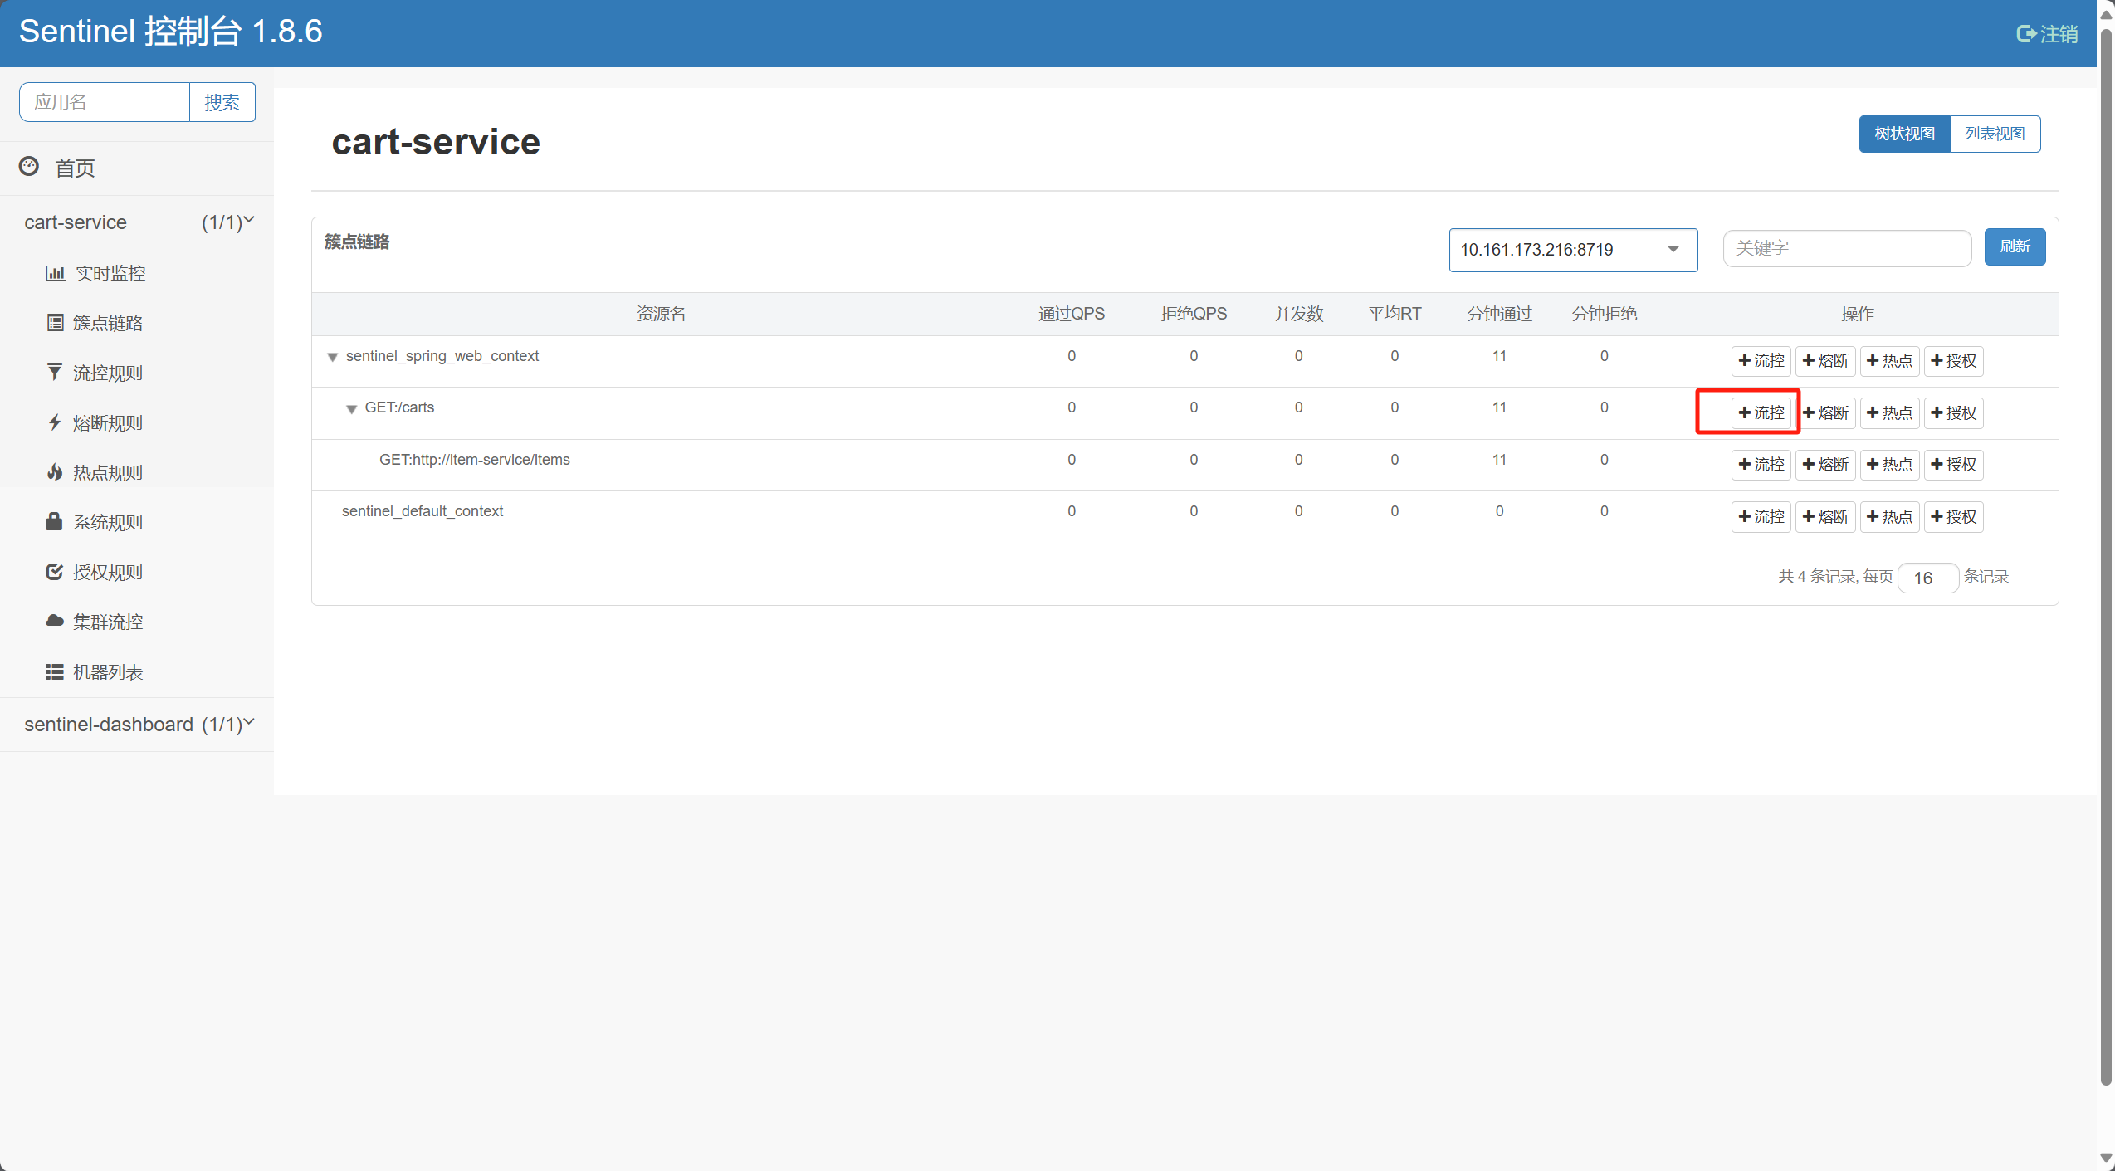The height and width of the screenshot is (1171, 2115).
Task: Click the hotspot rules flame icon
Action: tap(55, 472)
